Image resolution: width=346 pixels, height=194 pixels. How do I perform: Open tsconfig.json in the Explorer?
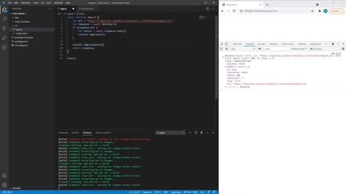21,45
